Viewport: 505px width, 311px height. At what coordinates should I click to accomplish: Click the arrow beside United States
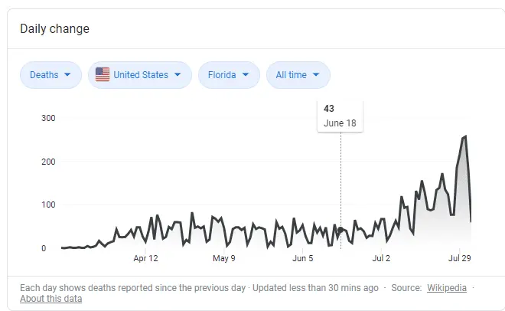[x=178, y=75]
